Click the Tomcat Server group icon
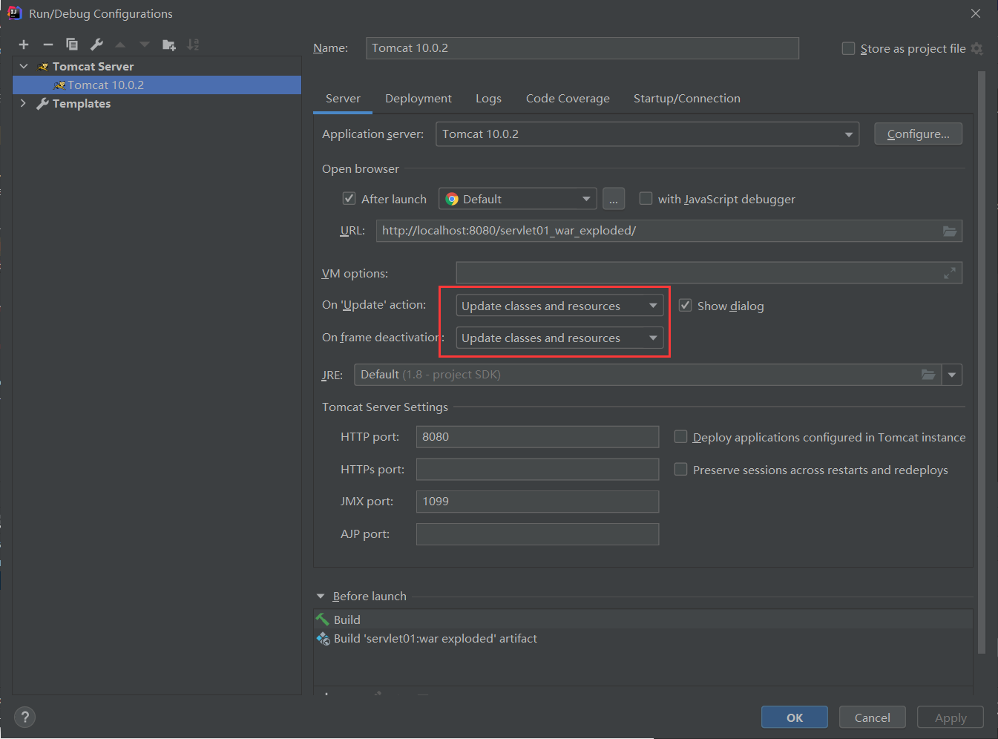The width and height of the screenshot is (998, 739). [43, 67]
